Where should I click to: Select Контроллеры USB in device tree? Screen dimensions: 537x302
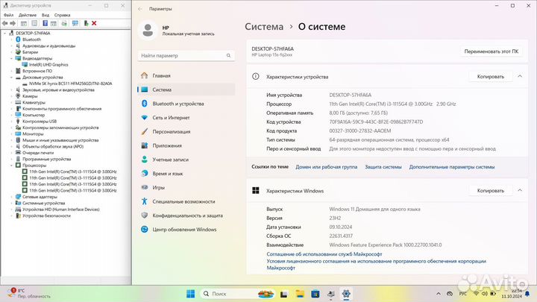point(40,122)
